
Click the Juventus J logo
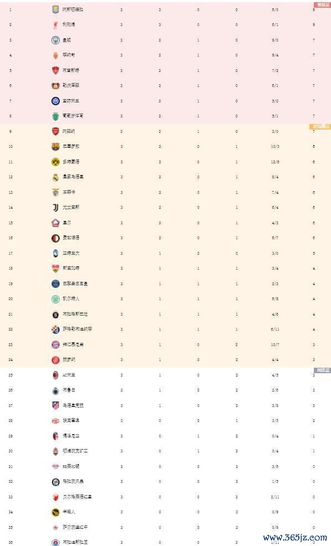pyautogui.click(x=55, y=208)
